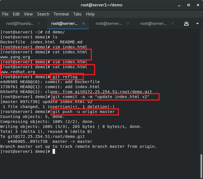Close the third terminal tab
The image size is (203, 179).
tap(128, 23)
